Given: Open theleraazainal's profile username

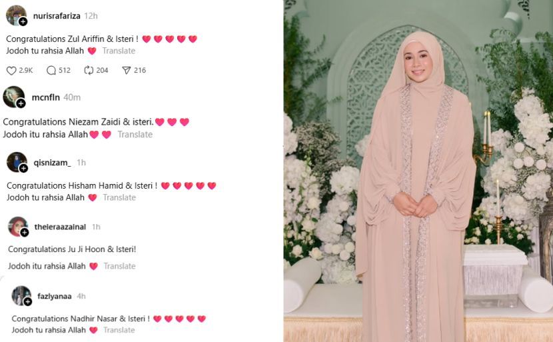Looking at the screenshot, I should pyautogui.click(x=61, y=227).
